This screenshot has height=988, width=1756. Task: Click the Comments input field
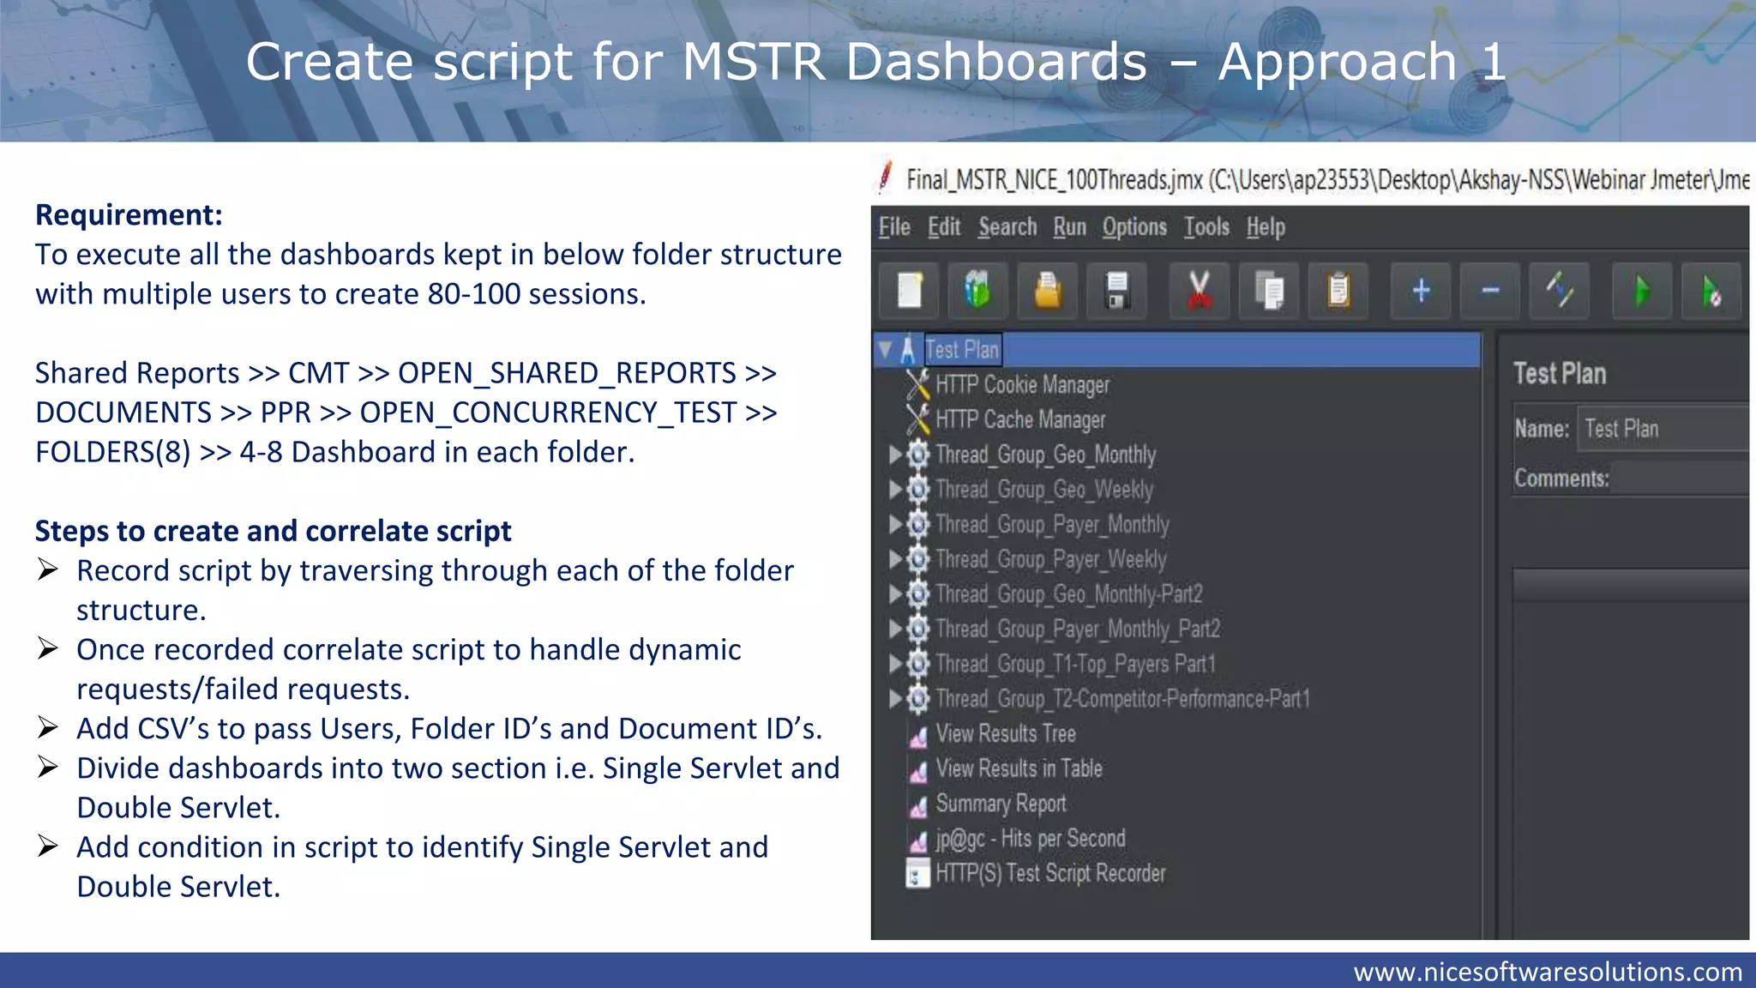(1681, 479)
